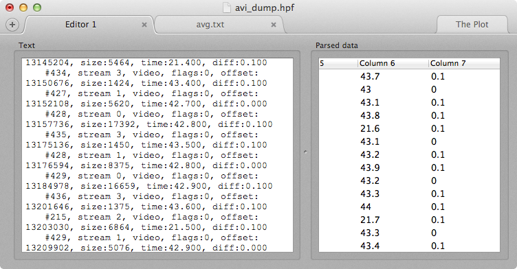Add a new tab with the plus button

pos(12,25)
